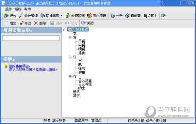Click the 切换帐套 switch account set button
The width and height of the screenshot is (196, 124).
click(50, 16)
